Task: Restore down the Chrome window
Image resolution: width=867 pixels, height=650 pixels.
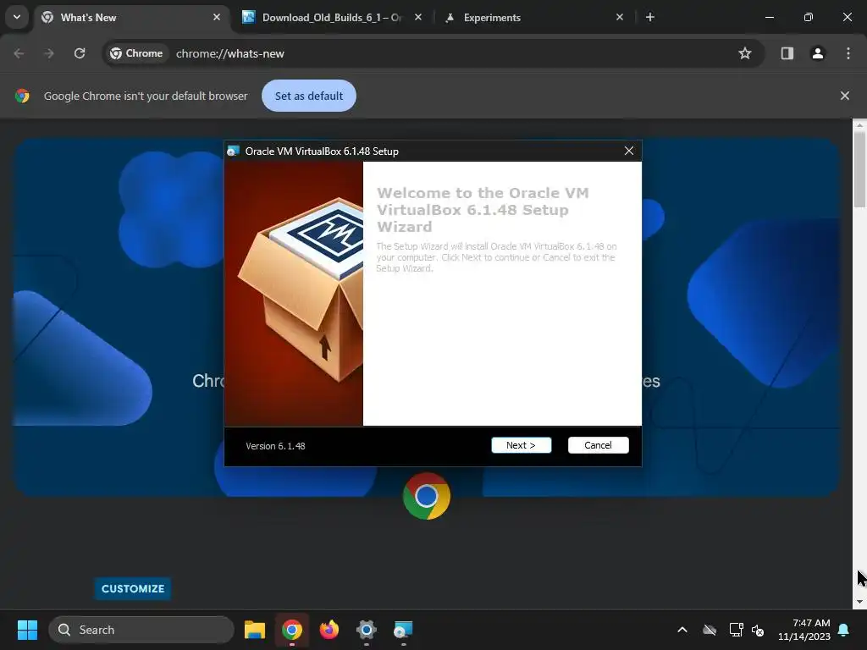Action: pyautogui.click(x=809, y=17)
